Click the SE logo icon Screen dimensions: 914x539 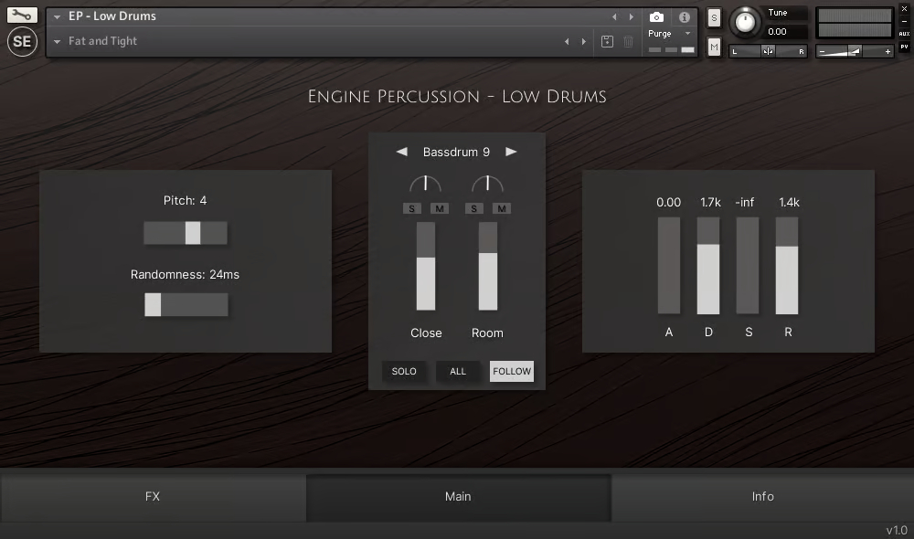(x=22, y=41)
